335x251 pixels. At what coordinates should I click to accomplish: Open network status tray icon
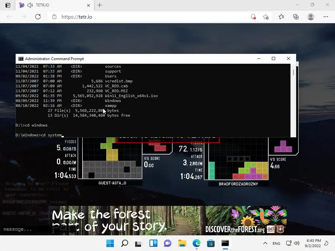(x=289, y=243)
